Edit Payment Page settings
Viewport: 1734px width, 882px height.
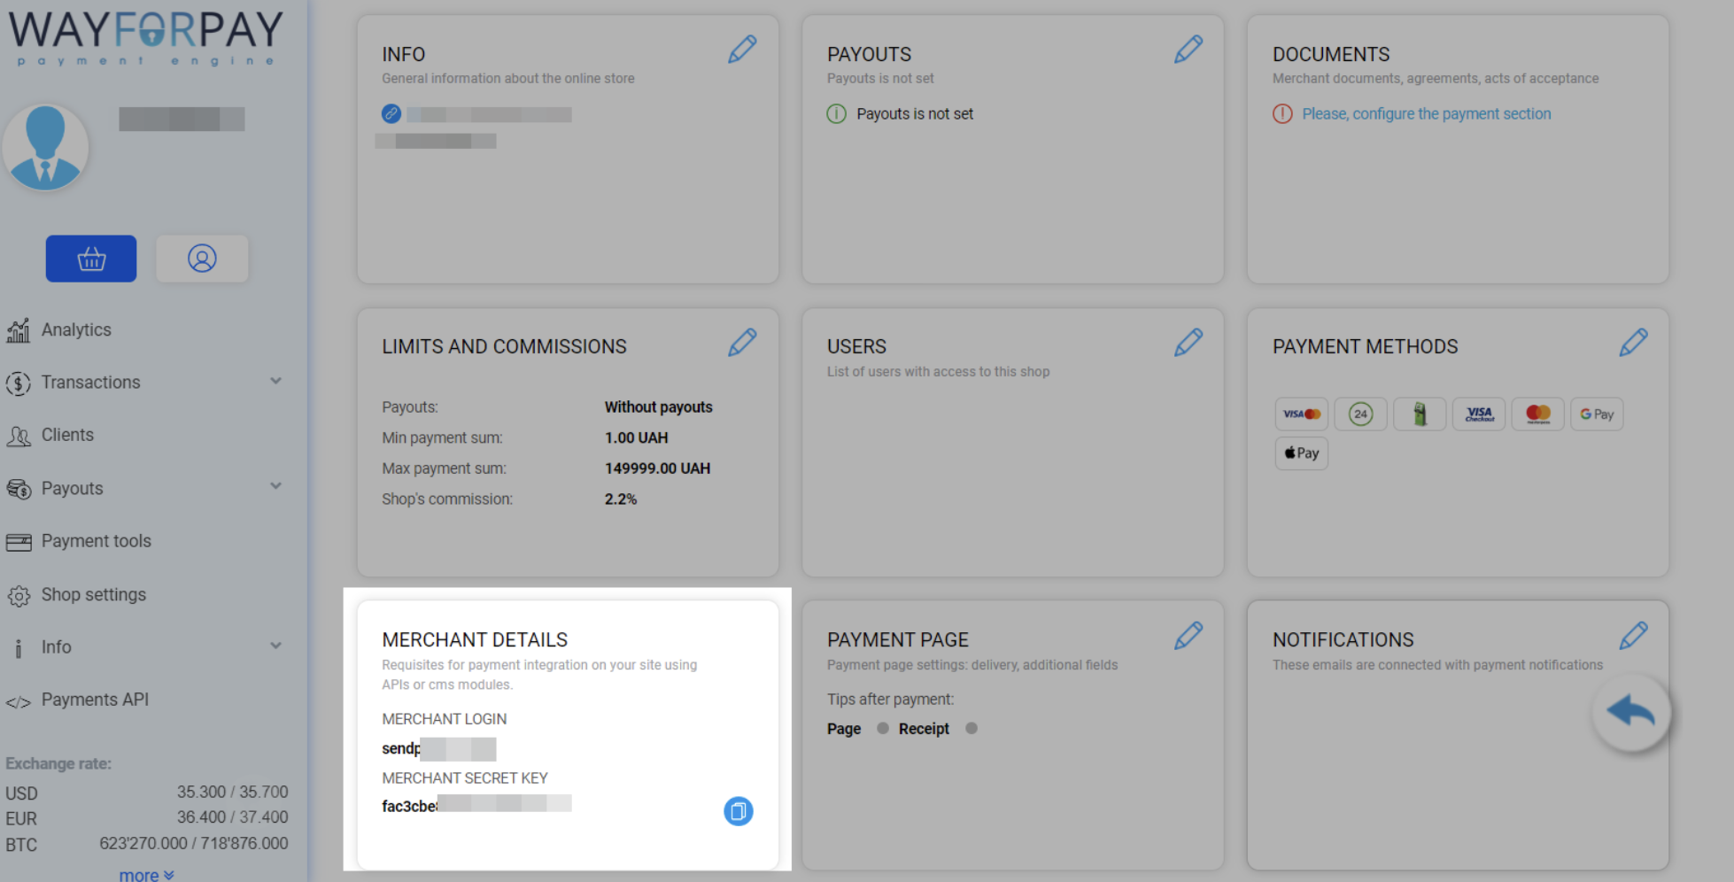coord(1188,636)
